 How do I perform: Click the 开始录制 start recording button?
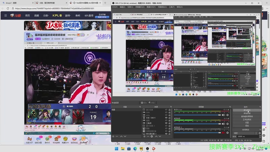(247, 113)
